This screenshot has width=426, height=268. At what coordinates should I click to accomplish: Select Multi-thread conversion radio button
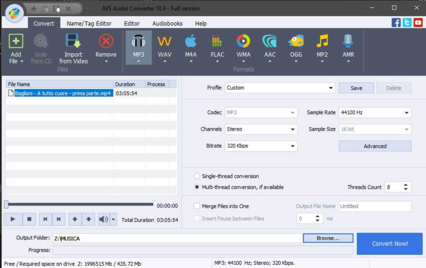click(197, 187)
